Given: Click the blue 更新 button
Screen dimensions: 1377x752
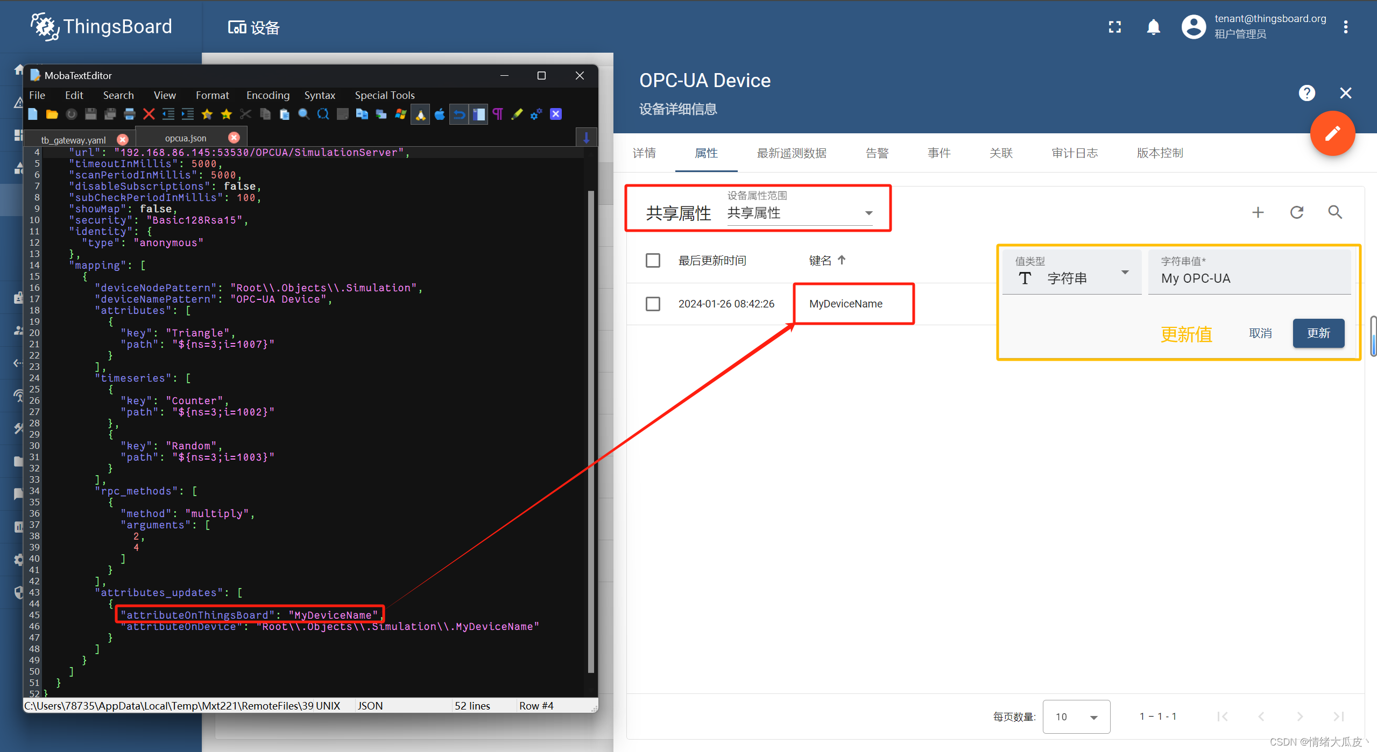Looking at the screenshot, I should click(x=1318, y=333).
